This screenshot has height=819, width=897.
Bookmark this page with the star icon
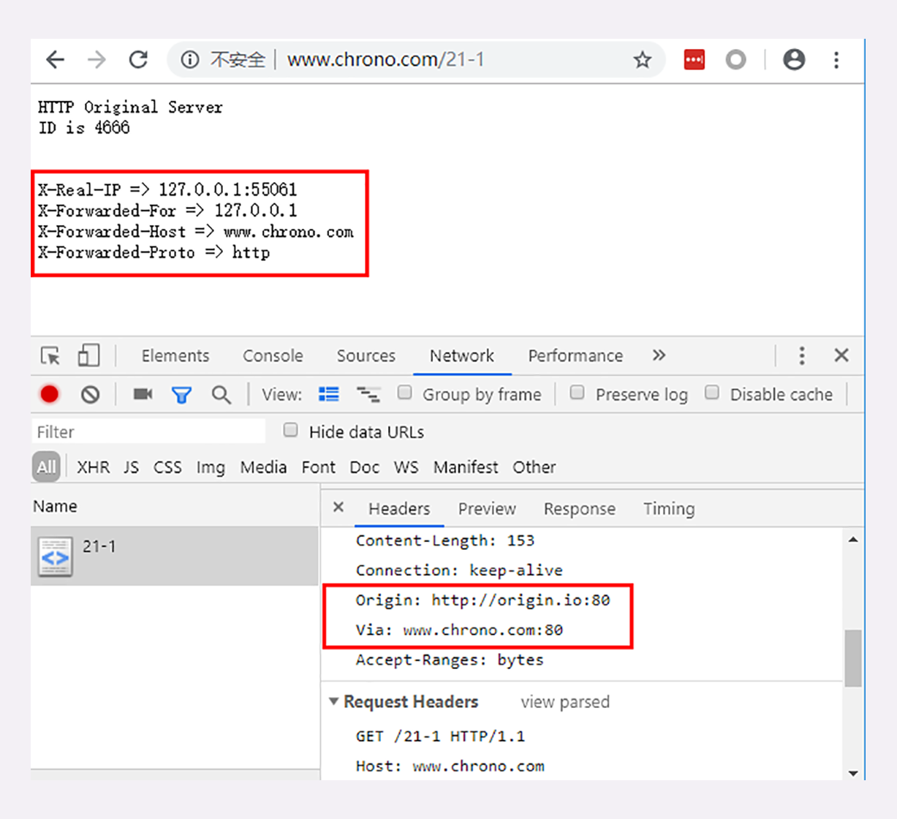click(642, 60)
